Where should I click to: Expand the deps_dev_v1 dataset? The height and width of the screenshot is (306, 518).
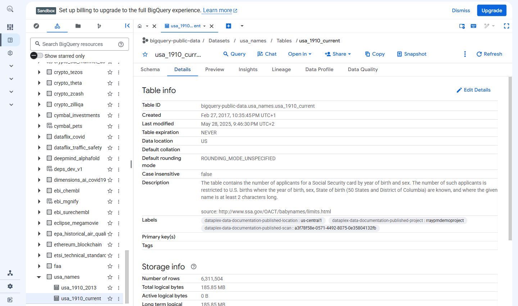39,169
